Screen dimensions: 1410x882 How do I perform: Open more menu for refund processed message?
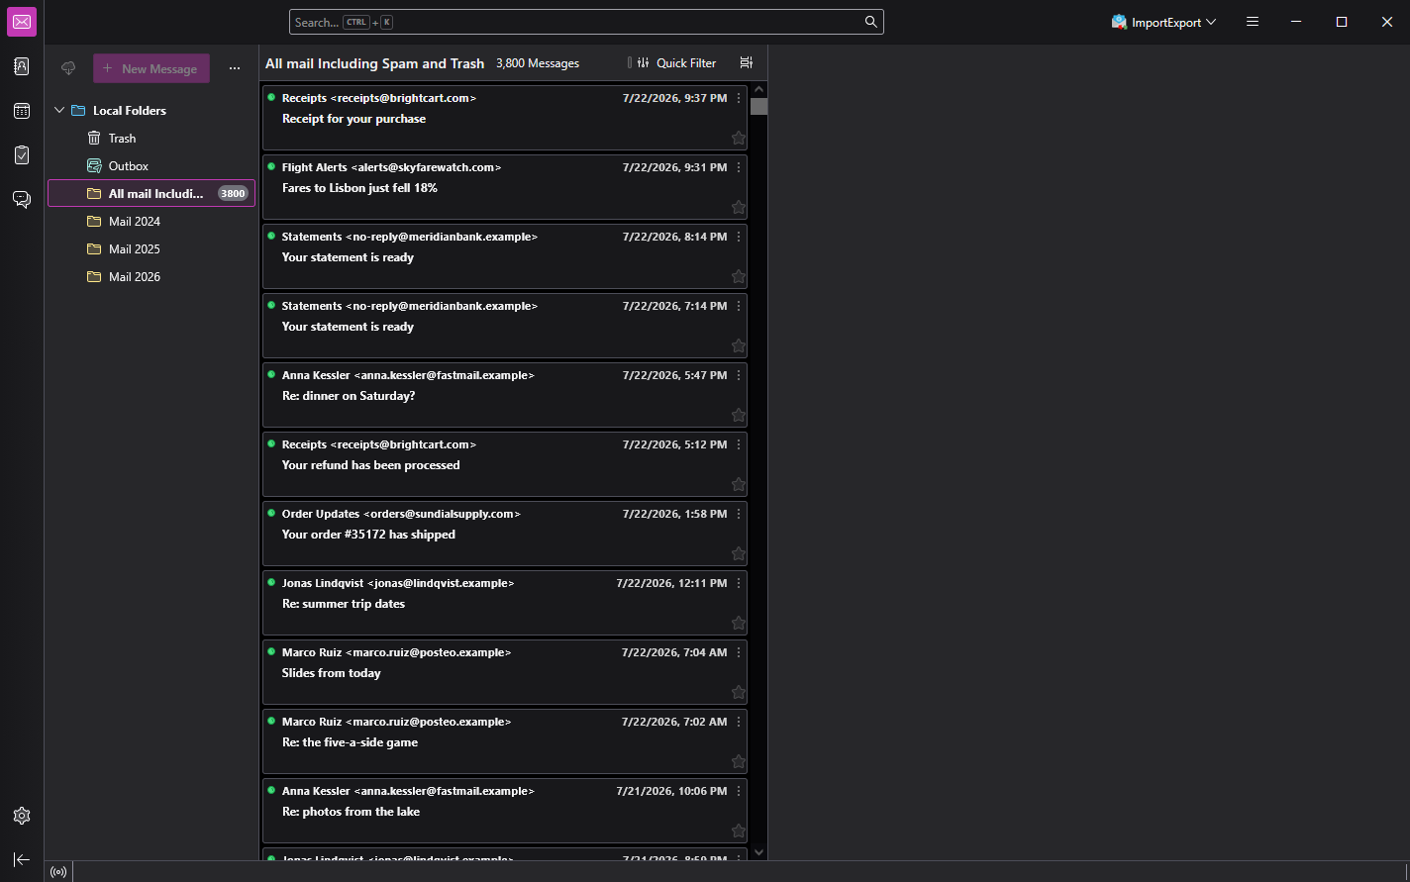[739, 444]
